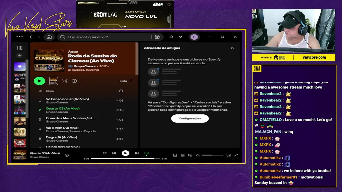Click 'Quarto 03 (Ao Vivo)' title in player bar
This screenshot has width=342, height=192.
pyautogui.click(x=45, y=153)
